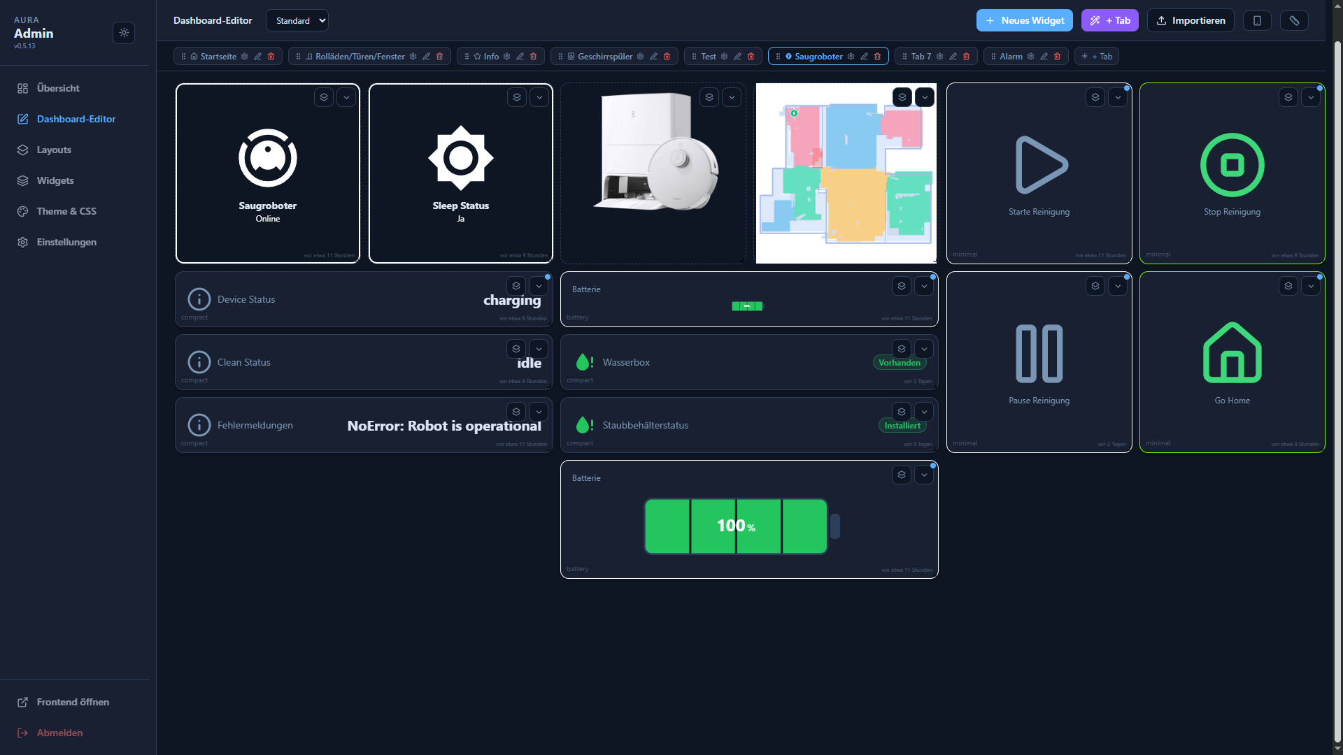Image resolution: width=1343 pixels, height=755 pixels.
Task: Open layer button on Device Status widget
Action: tap(516, 286)
